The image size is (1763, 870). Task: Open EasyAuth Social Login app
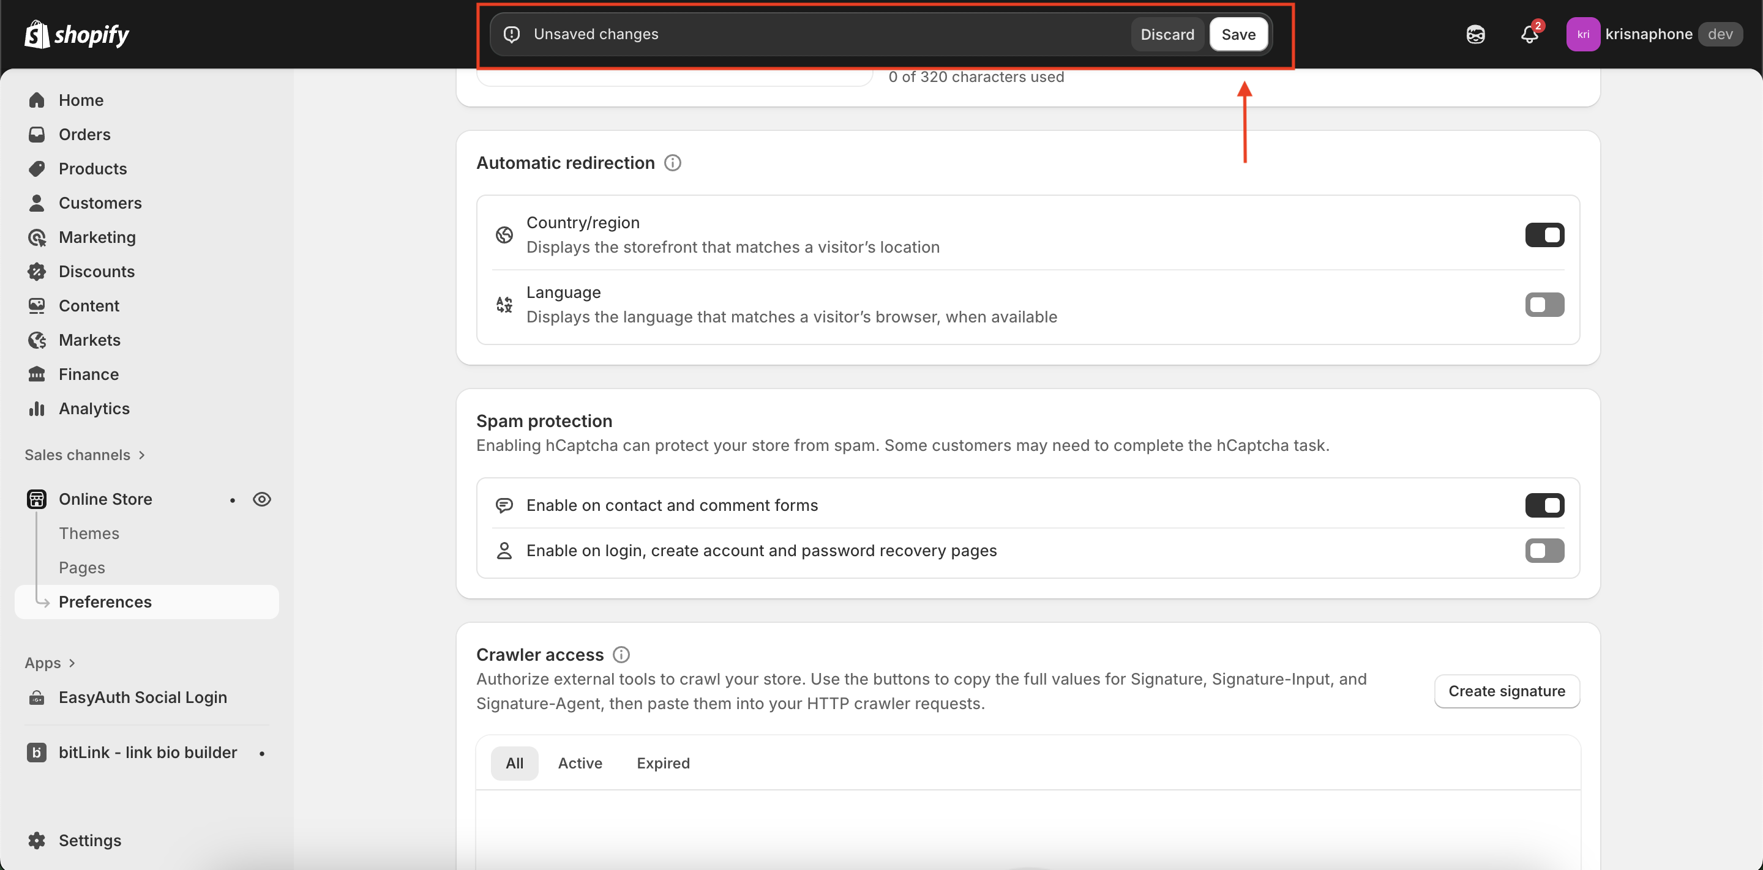(x=143, y=697)
